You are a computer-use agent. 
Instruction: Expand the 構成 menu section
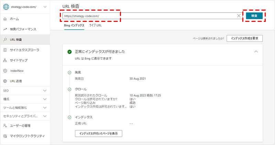point(45,99)
